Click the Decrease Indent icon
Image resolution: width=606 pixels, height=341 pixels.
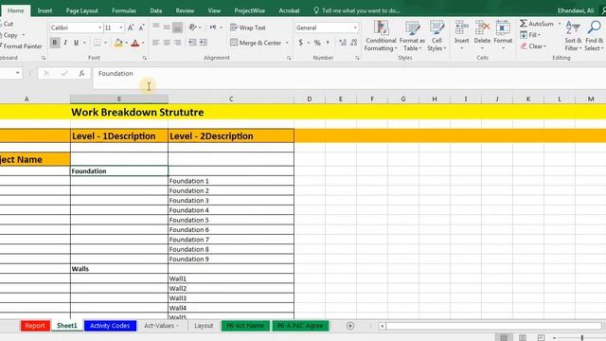[x=192, y=43]
